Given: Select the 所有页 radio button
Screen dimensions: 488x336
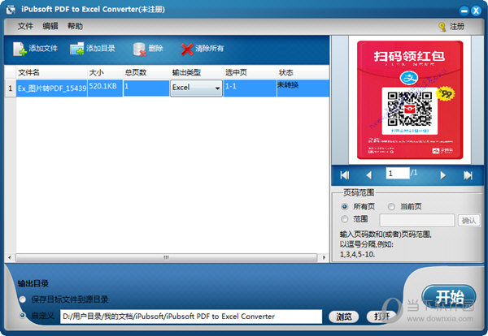Looking at the screenshot, I should pyautogui.click(x=344, y=206).
